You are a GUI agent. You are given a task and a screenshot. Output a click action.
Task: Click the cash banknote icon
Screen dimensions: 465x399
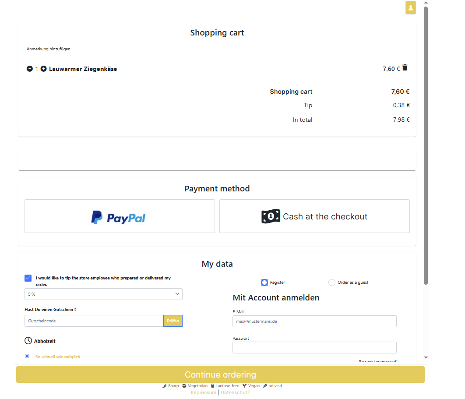tap(271, 216)
